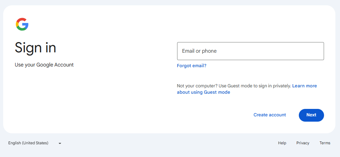The image size is (340, 157).
Task: Click the Create account button
Action: (x=270, y=115)
